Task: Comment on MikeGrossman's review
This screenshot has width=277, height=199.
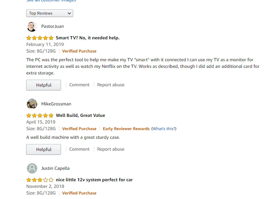Action: point(79,149)
